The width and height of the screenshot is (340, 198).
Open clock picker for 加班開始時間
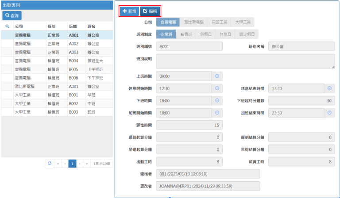pos(217,113)
